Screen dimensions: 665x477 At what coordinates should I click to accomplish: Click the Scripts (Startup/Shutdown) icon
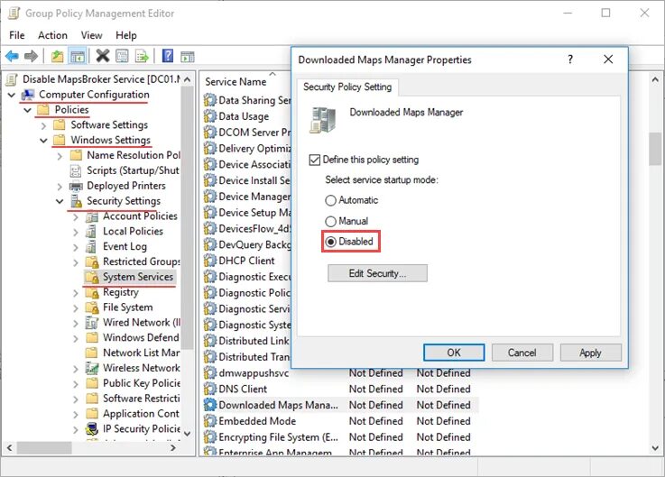point(76,170)
